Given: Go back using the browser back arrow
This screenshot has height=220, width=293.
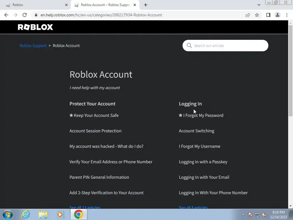Looking at the screenshot, I should tap(6, 15).
